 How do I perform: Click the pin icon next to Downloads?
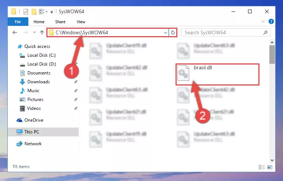point(75,82)
